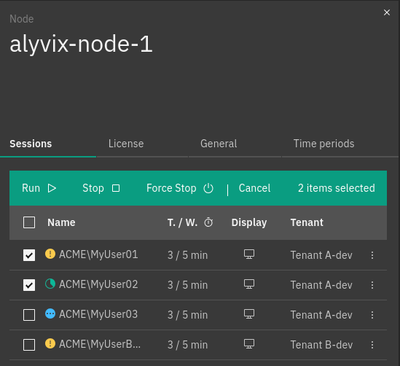Screen dimensions: 400x366
Task: Click display monitor icon in MyUser01 row
Action: pyautogui.click(x=249, y=254)
